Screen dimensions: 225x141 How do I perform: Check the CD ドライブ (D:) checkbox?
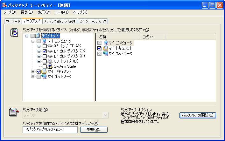[x=45, y=61]
